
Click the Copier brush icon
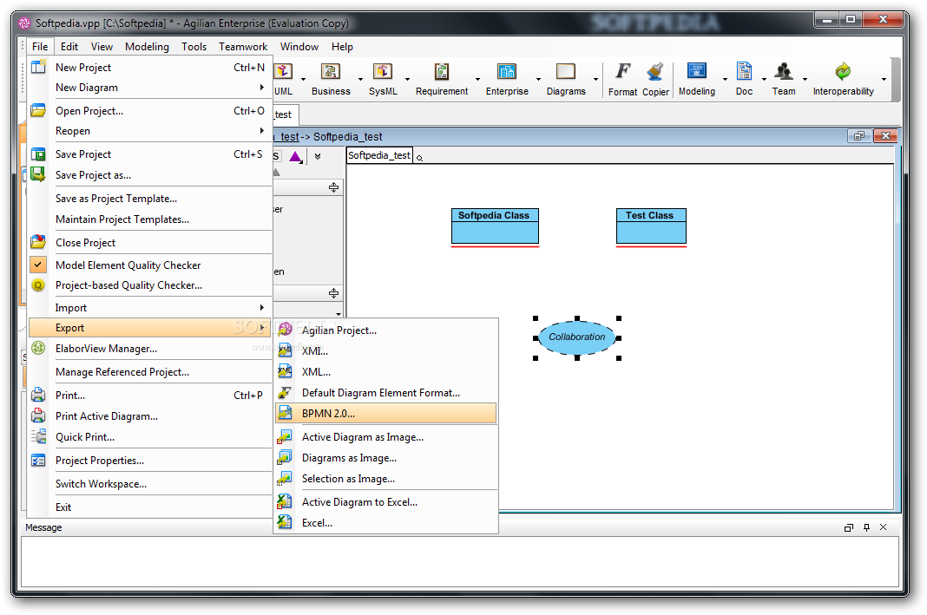click(x=655, y=71)
